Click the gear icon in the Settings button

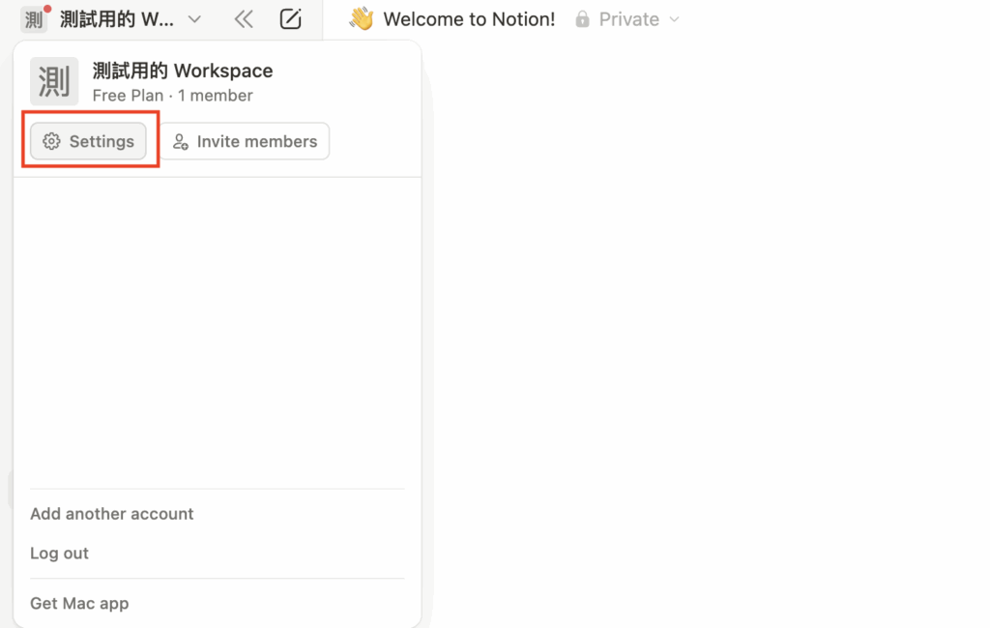[x=52, y=142]
